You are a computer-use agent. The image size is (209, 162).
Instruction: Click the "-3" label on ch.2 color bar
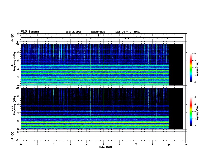point(194,97)
